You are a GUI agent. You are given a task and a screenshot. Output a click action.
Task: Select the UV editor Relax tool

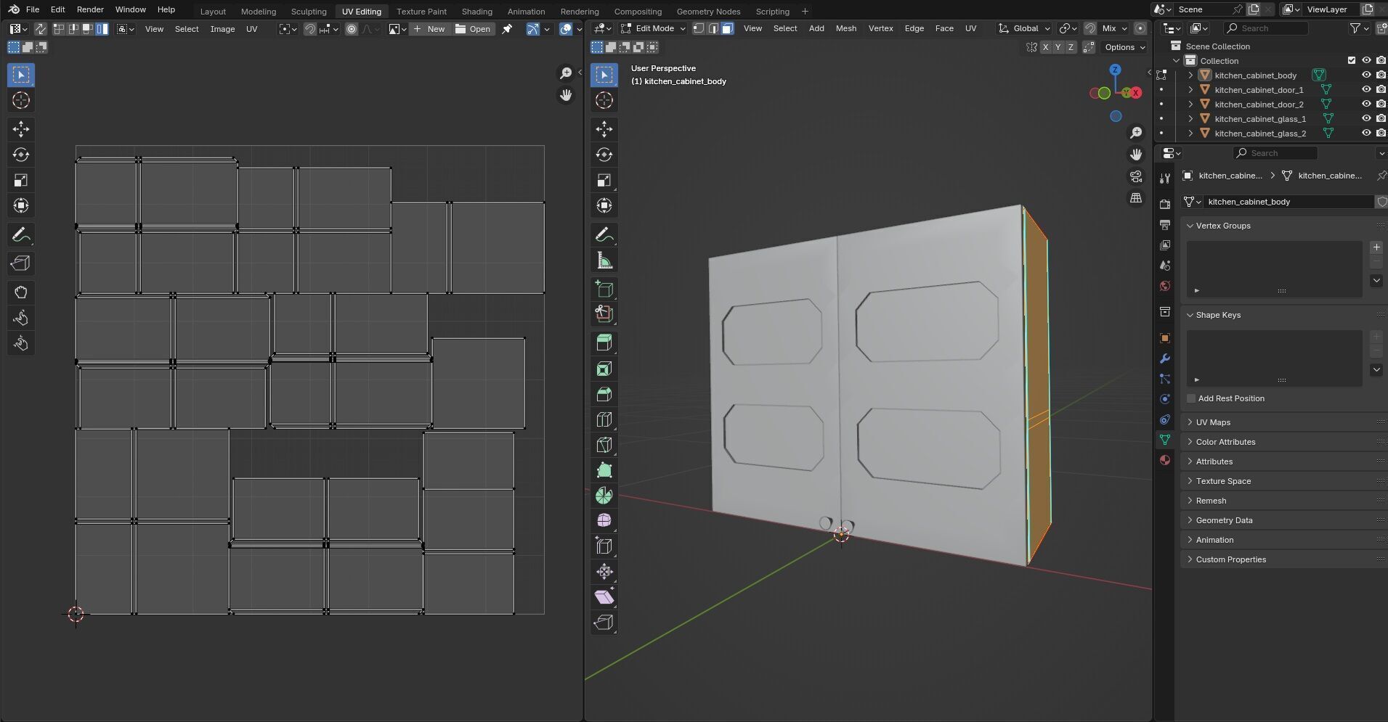coord(20,318)
